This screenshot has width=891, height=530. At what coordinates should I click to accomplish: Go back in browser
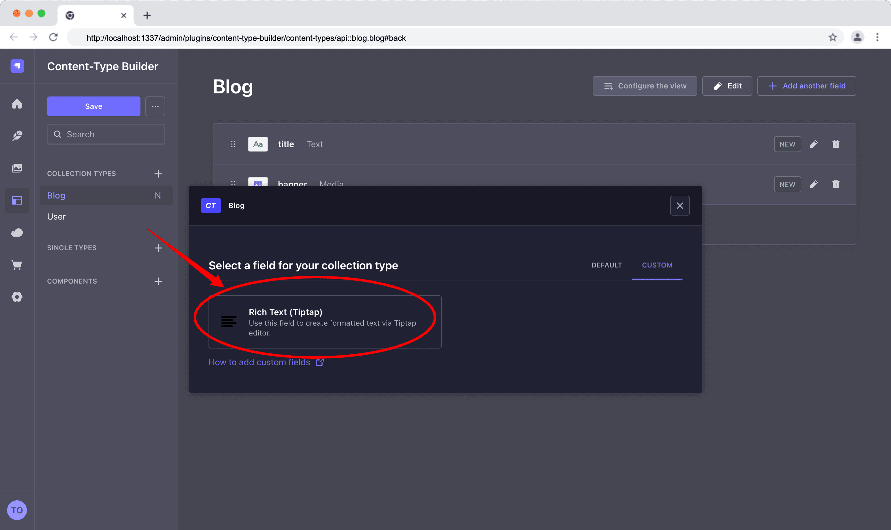[x=14, y=37]
